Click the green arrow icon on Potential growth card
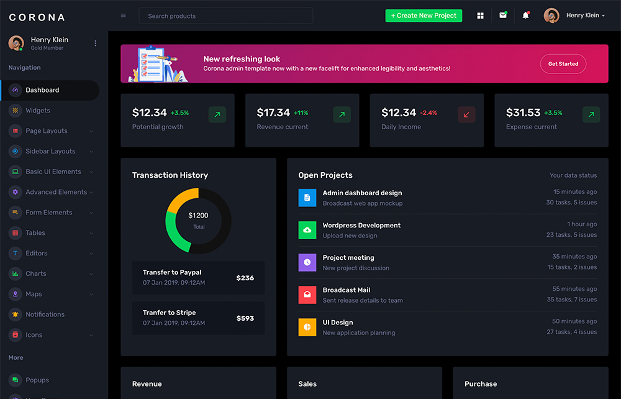Screen dimensions: 621x399 click(217, 114)
